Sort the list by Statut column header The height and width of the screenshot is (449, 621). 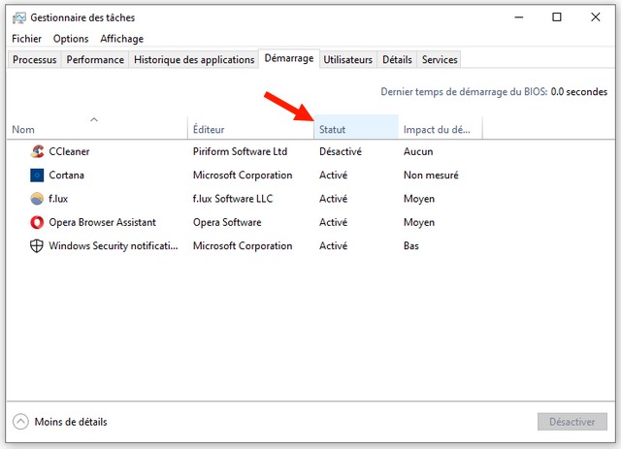tap(332, 130)
